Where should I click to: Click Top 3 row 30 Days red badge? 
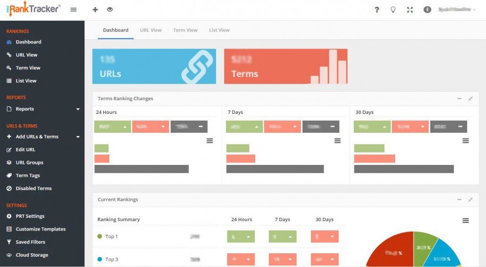tap(325, 259)
